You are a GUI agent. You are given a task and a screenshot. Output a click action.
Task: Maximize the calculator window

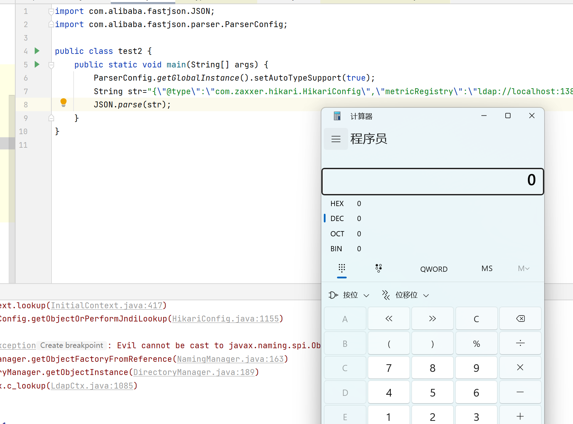[508, 116]
